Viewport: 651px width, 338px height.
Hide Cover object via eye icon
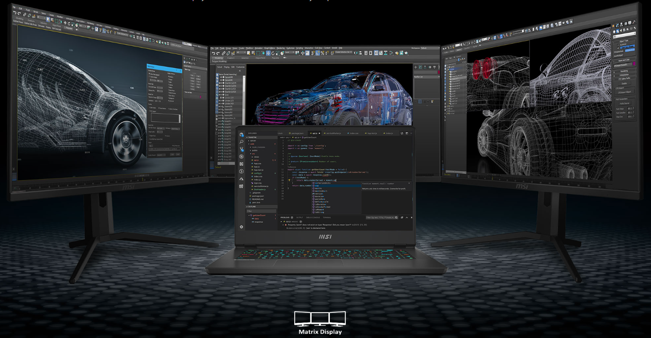click(221, 95)
